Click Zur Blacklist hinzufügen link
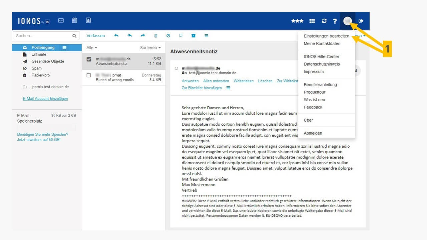Screen dimensions: 427x240 click(202, 88)
